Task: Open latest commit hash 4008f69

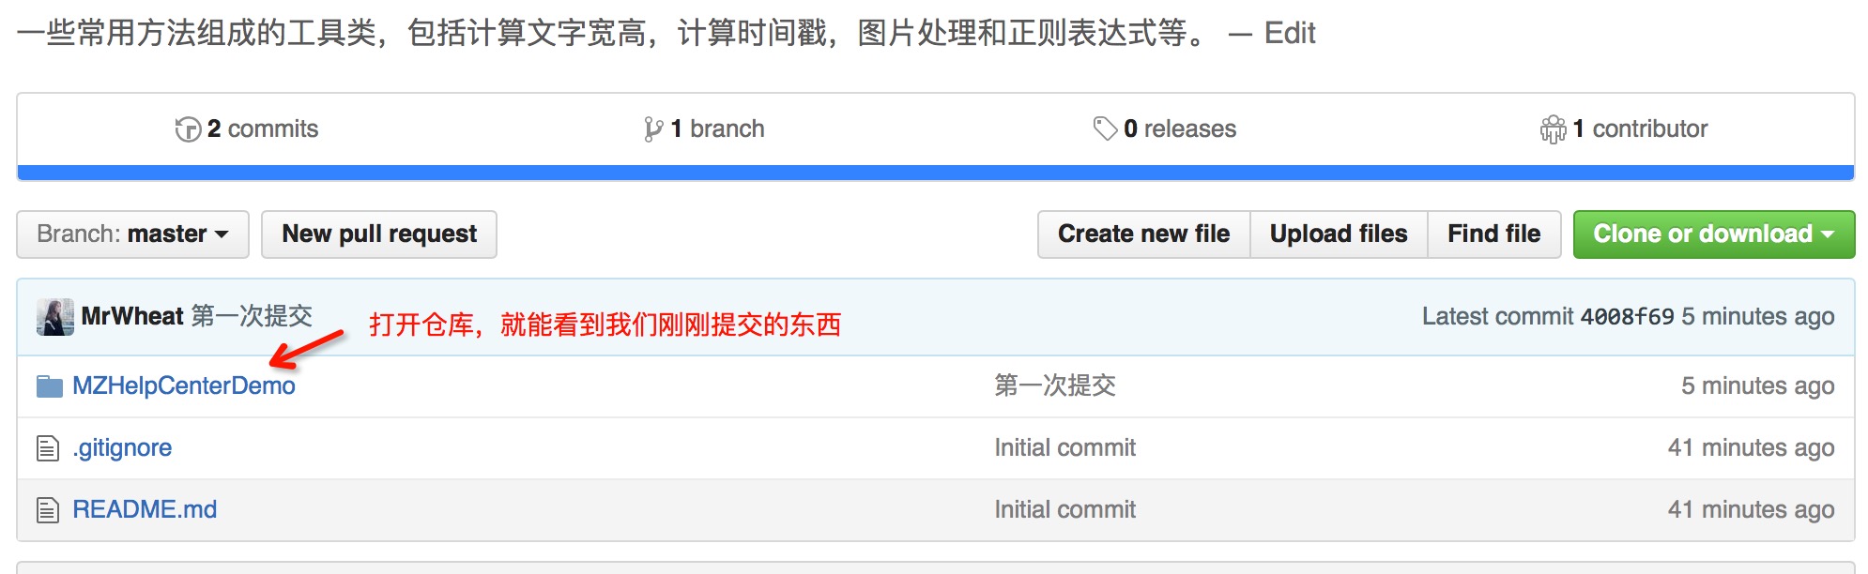Action: point(1627,317)
